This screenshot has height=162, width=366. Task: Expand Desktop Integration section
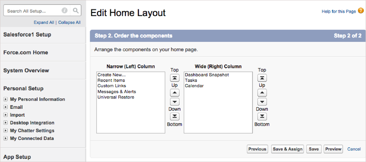5,123
